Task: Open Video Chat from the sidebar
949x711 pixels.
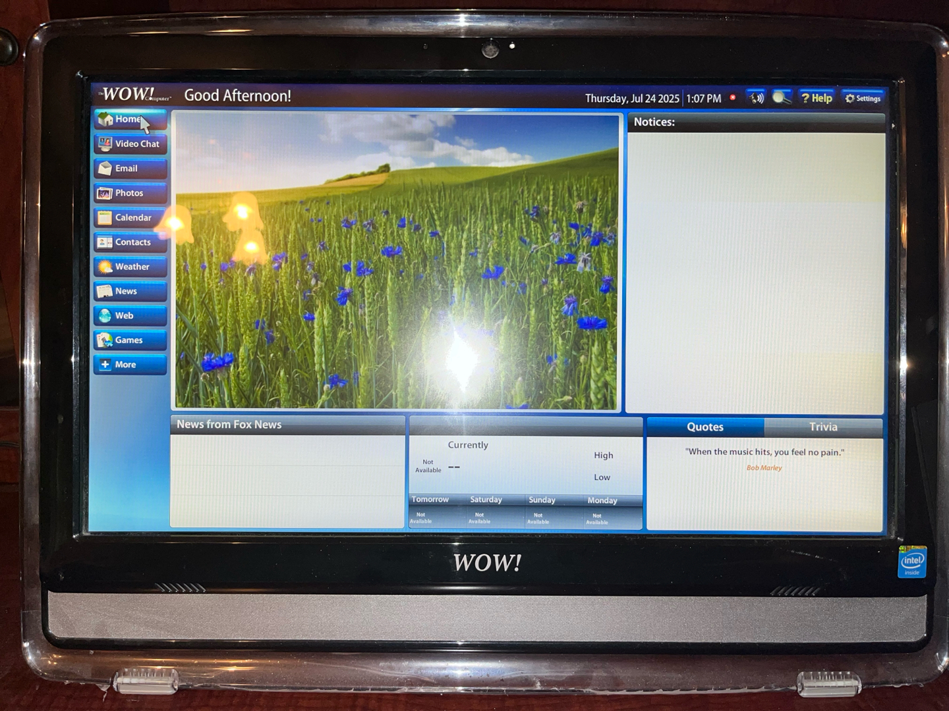Action: pyautogui.click(x=130, y=144)
